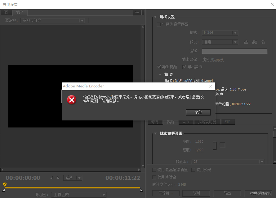Switch to the 音频 tab

tap(186, 122)
